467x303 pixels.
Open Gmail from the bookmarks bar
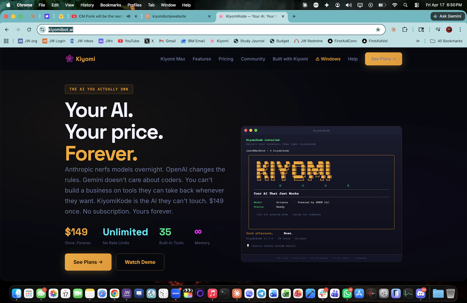point(167,41)
